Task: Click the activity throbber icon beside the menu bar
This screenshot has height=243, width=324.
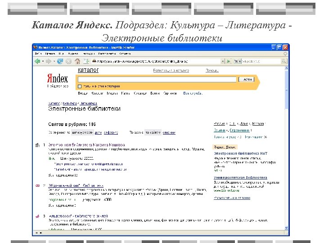Action: (x=285, y=54)
